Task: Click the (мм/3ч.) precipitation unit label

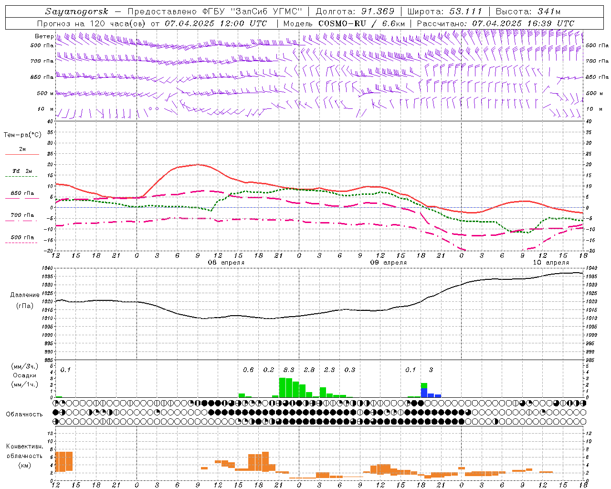Action: (x=25, y=366)
